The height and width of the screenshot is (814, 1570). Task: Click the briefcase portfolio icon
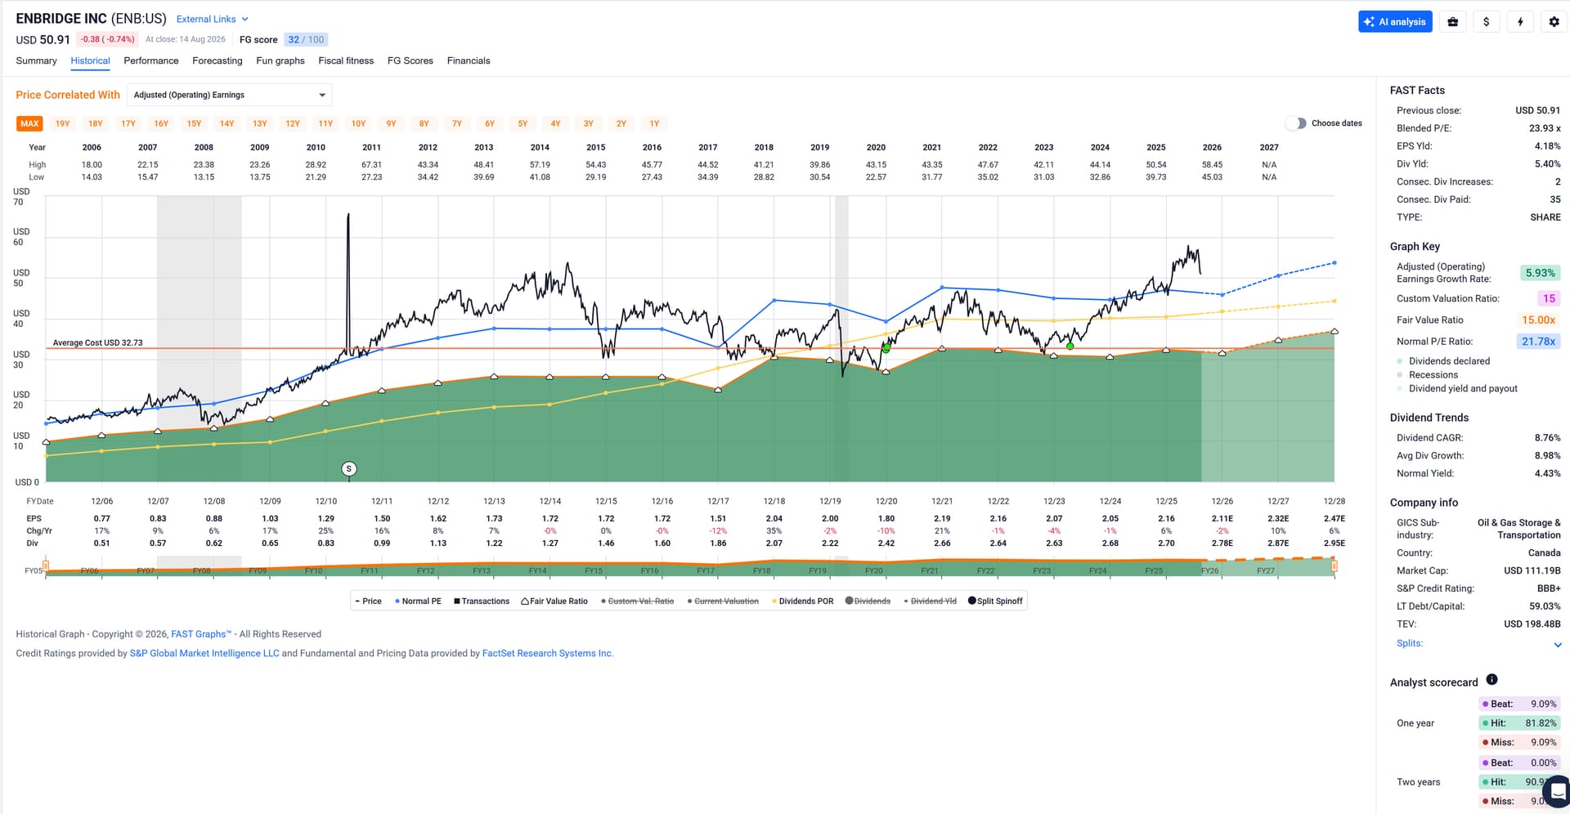coord(1452,22)
